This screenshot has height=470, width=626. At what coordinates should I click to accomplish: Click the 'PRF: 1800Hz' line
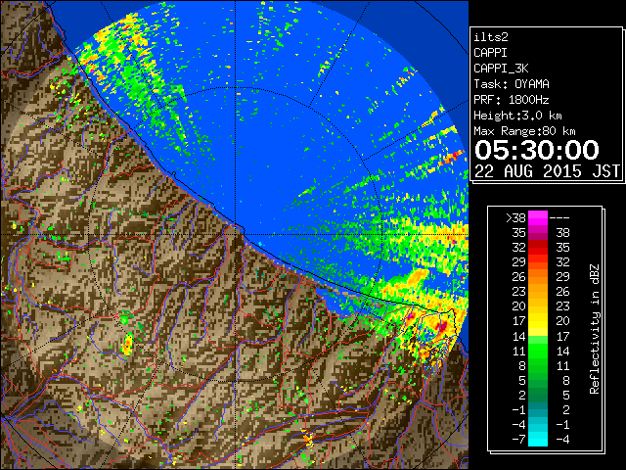[x=512, y=100]
